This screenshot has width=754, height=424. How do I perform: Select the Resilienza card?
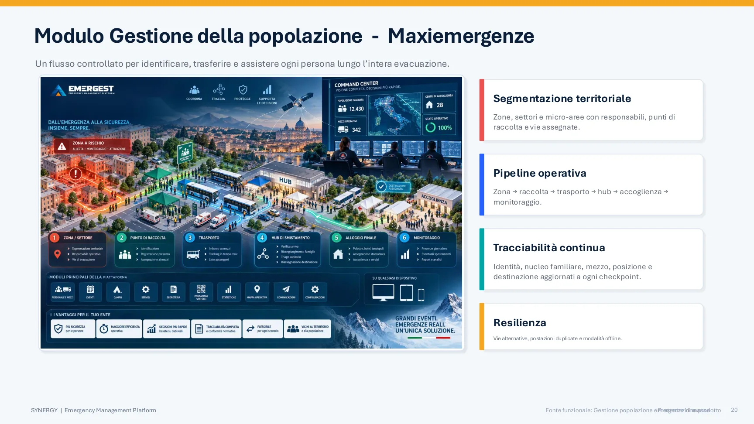591,327
